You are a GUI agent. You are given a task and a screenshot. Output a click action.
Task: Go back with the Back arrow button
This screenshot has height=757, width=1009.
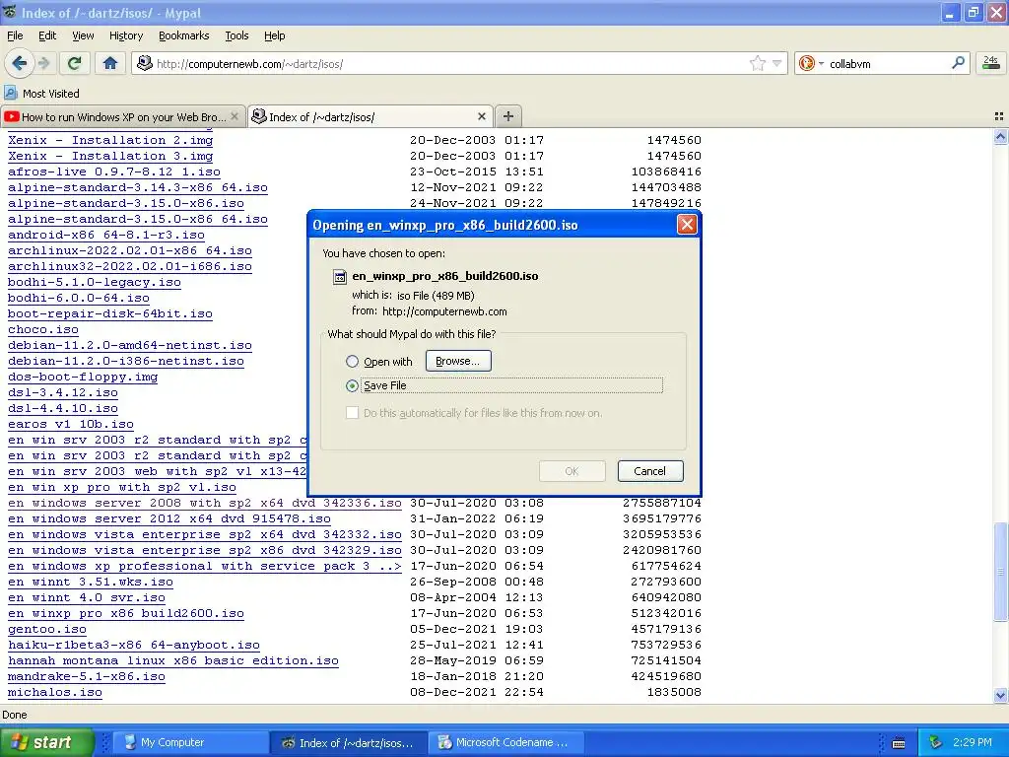click(20, 63)
